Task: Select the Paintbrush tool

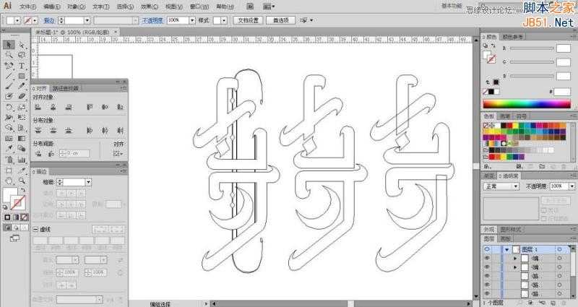Action: 9,86
